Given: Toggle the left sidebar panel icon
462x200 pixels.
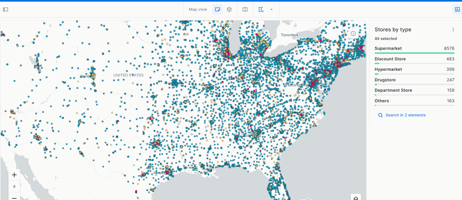Looking at the screenshot, I should point(6,9).
